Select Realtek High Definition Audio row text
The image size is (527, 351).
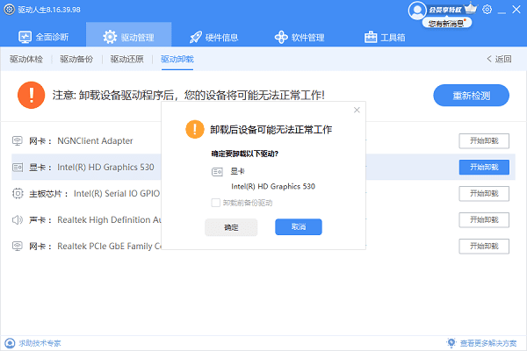[109, 219]
